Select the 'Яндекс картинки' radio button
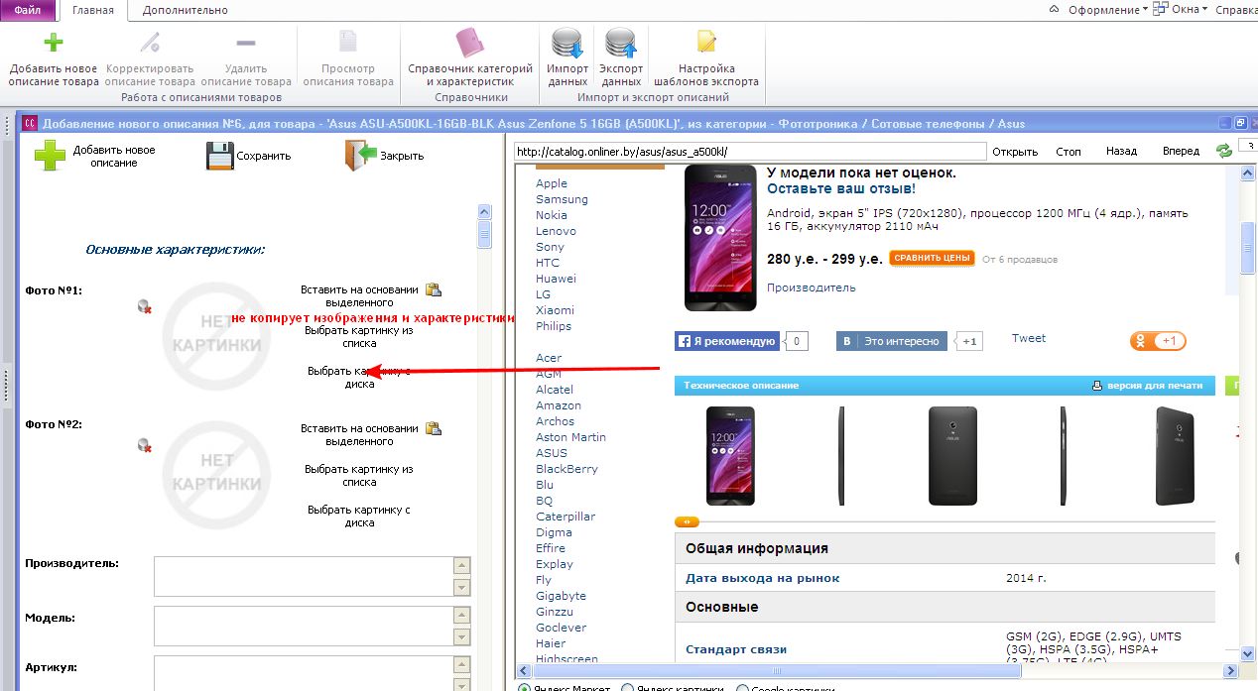The height and width of the screenshot is (691, 1258). click(x=627, y=688)
